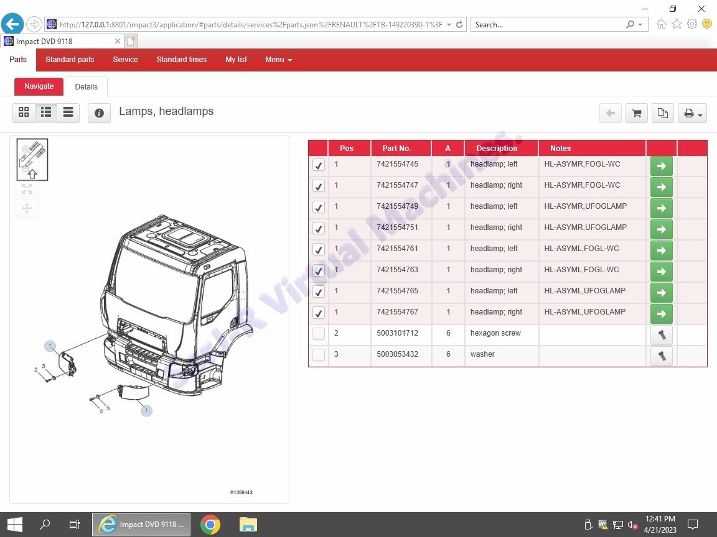Screen dimensions: 717x537
Task: Open the Parts menu tab
Action: coord(18,60)
